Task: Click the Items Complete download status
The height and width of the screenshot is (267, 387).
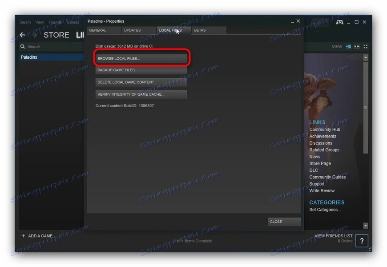Action: (x=193, y=241)
